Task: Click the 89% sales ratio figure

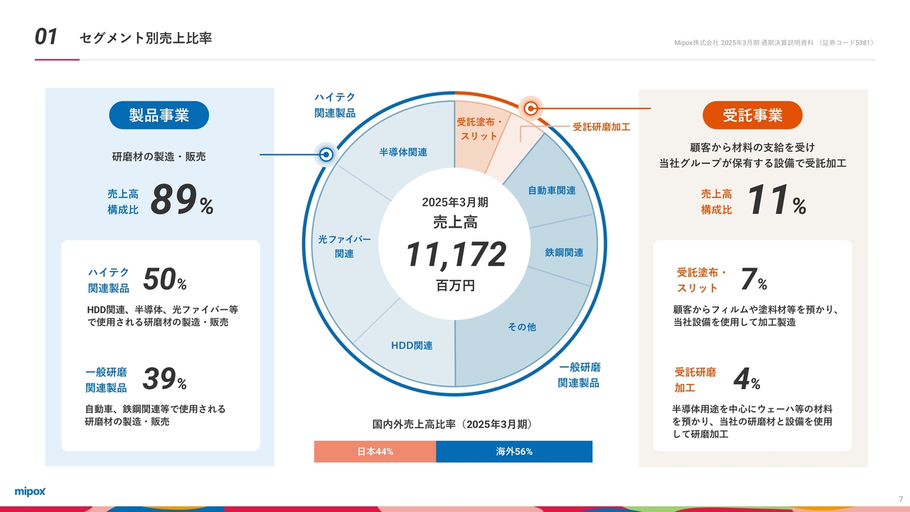Action: [182, 199]
